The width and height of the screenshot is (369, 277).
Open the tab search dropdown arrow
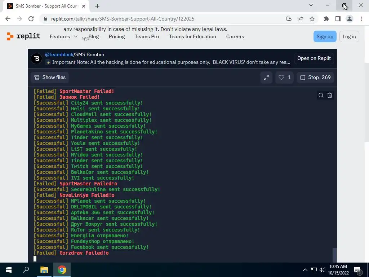point(311,5)
